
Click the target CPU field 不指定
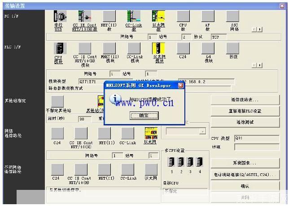185,191
